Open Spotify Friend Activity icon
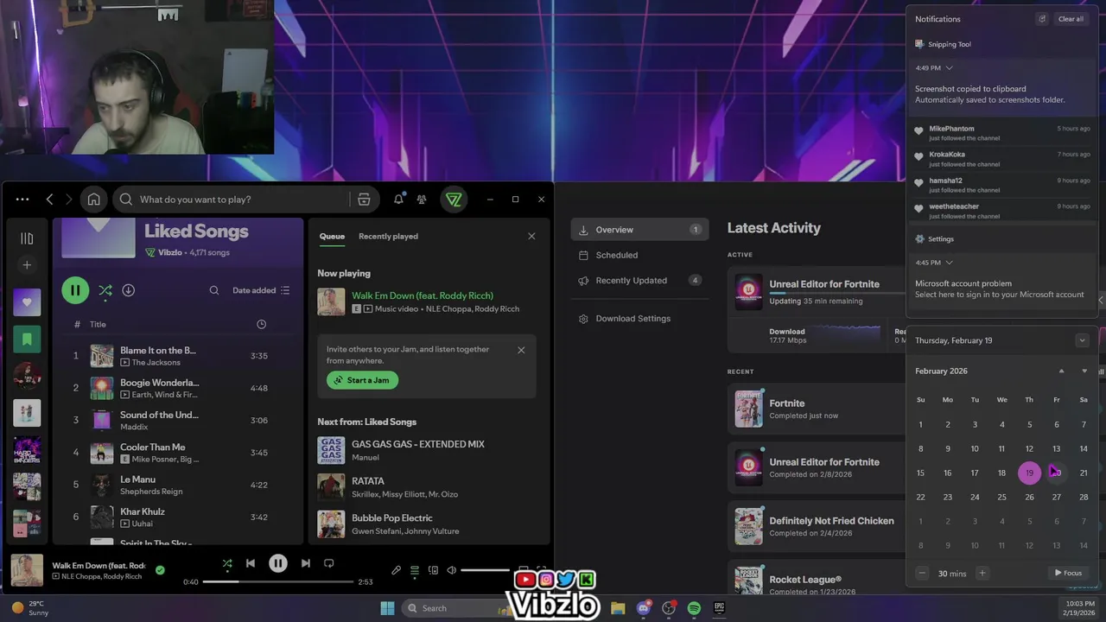1106x622 pixels. click(x=422, y=200)
